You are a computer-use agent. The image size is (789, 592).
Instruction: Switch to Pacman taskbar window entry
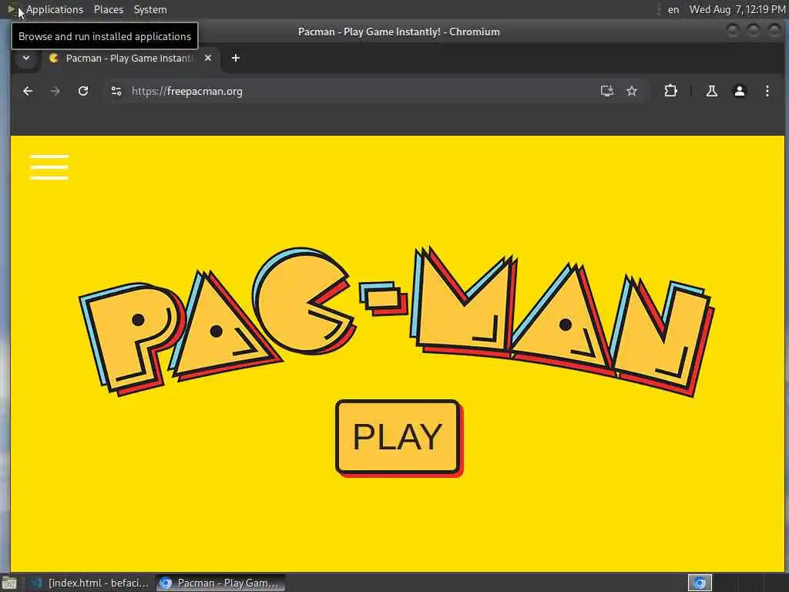coord(220,583)
